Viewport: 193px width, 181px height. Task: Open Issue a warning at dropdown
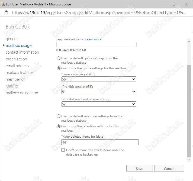(99, 79)
